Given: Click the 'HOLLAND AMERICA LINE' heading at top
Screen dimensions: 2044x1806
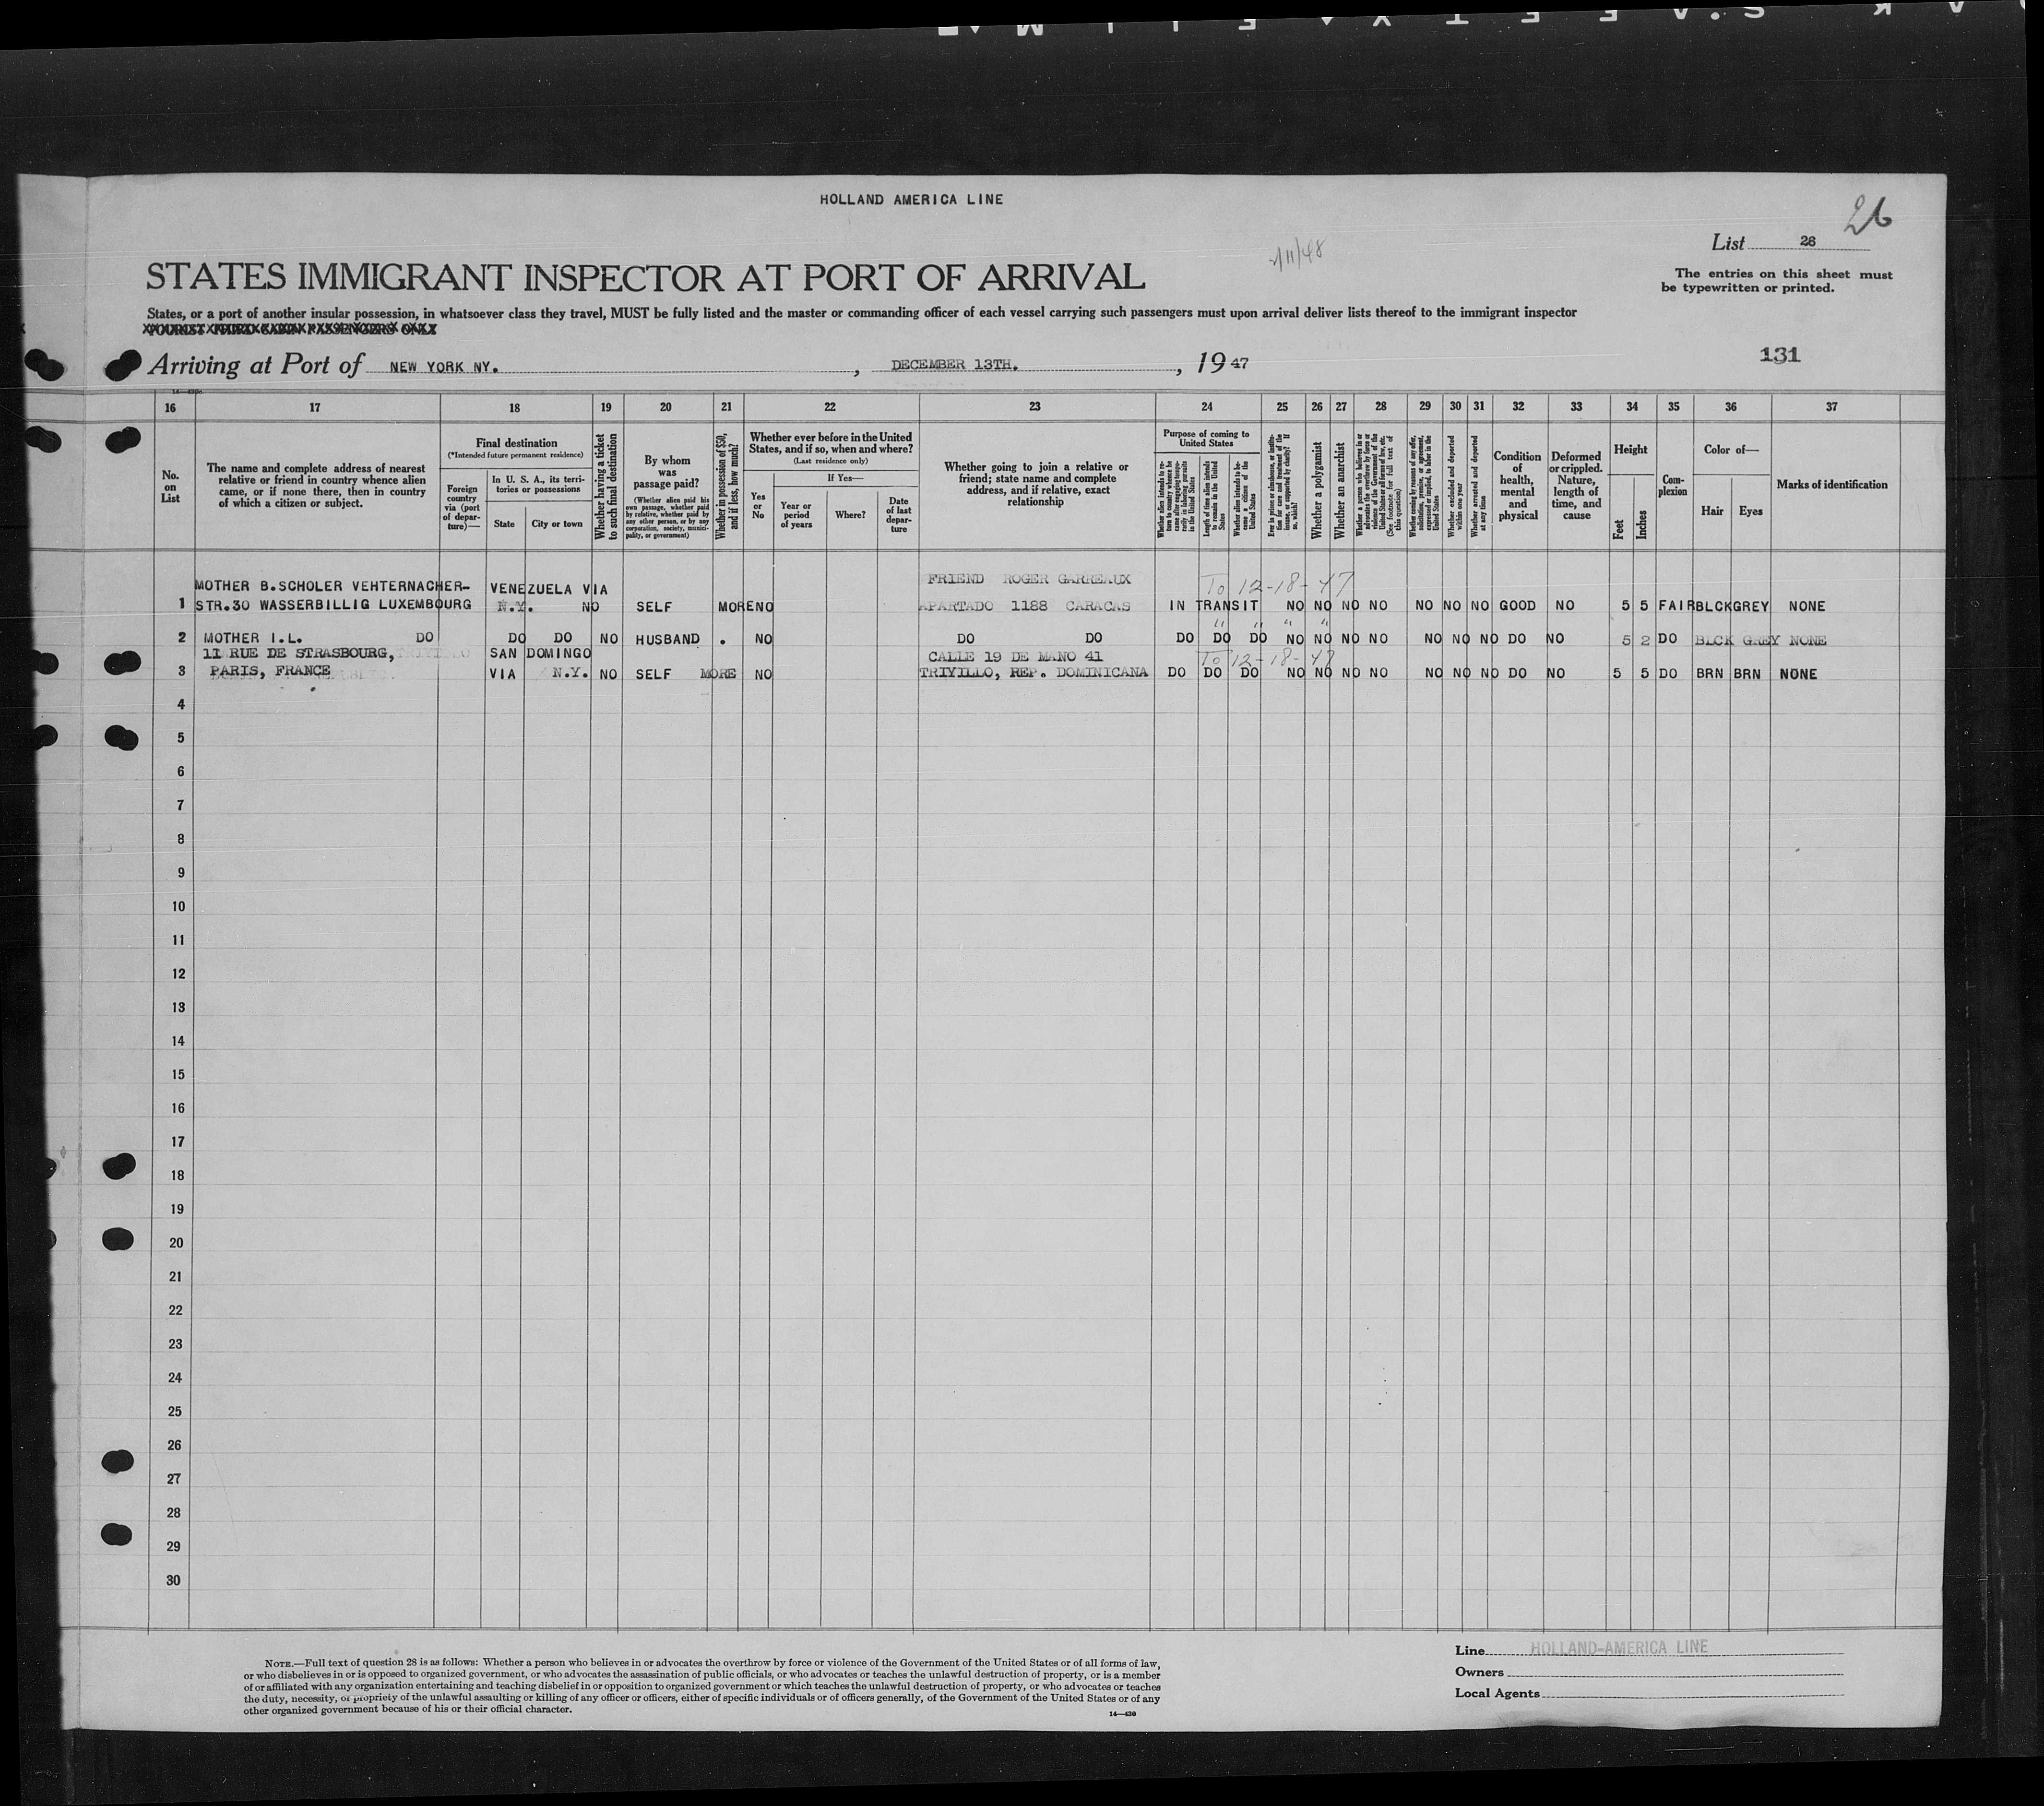Looking at the screenshot, I should 911,199.
